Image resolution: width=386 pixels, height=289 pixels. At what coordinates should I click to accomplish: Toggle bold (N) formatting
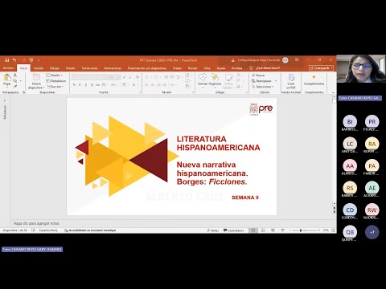[74, 85]
